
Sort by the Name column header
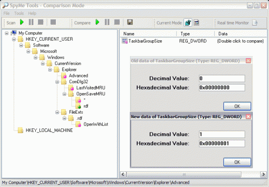click(148, 34)
